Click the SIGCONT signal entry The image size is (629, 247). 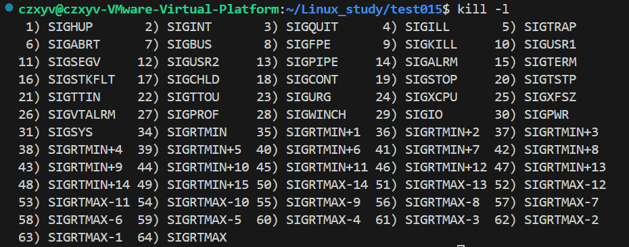(x=312, y=80)
